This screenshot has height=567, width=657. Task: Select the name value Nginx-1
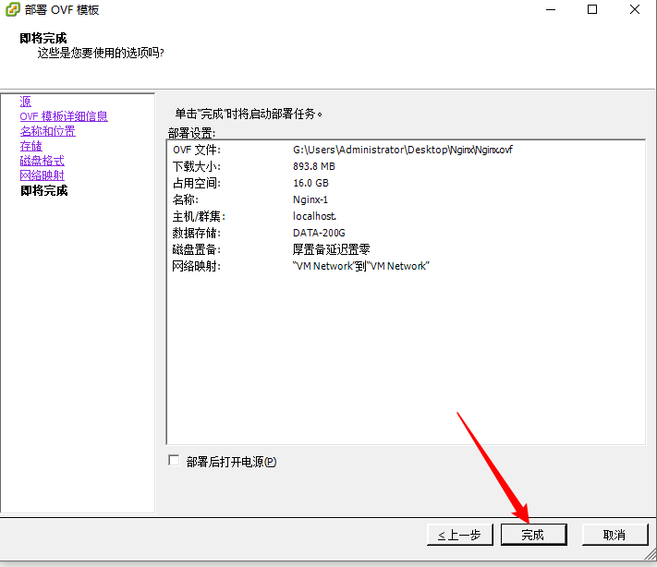(310, 199)
